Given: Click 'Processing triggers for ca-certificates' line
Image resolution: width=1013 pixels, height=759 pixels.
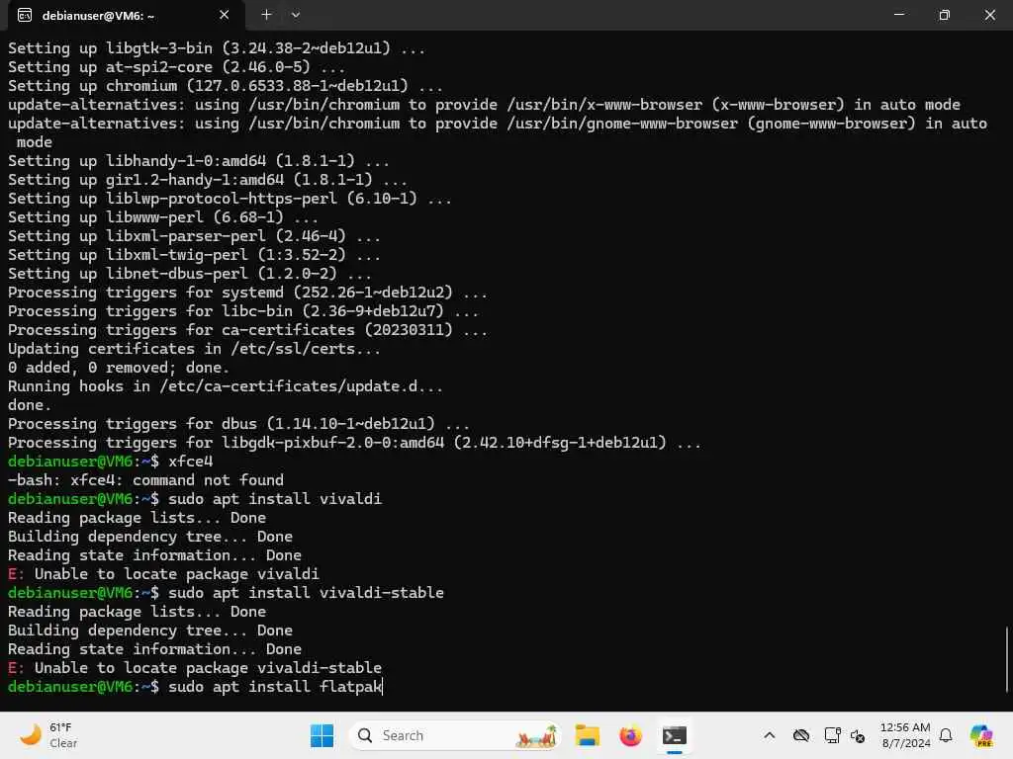Looking at the screenshot, I should coord(247,330).
